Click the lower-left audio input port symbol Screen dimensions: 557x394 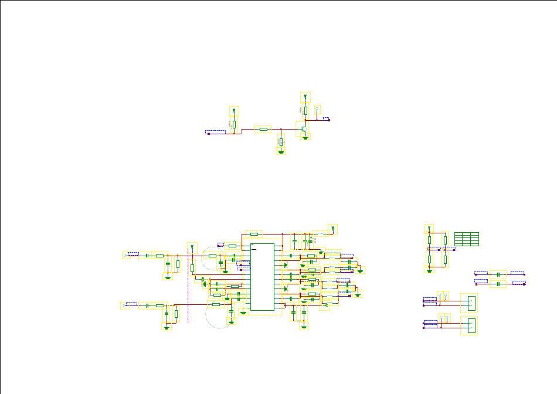pos(124,305)
